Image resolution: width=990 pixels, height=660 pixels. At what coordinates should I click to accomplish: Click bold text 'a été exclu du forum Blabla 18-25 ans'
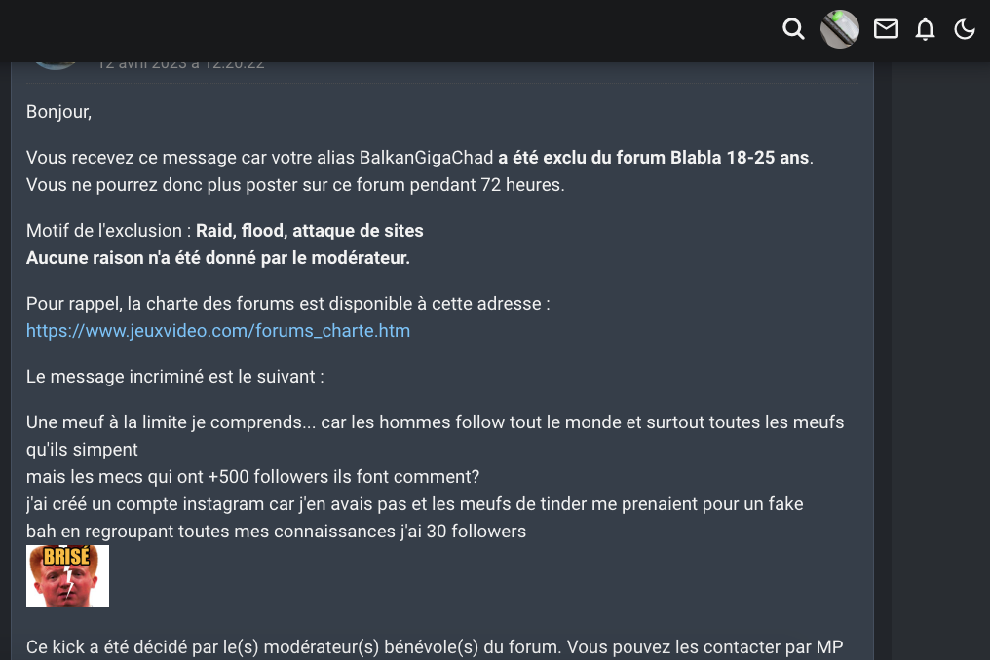(x=653, y=158)
